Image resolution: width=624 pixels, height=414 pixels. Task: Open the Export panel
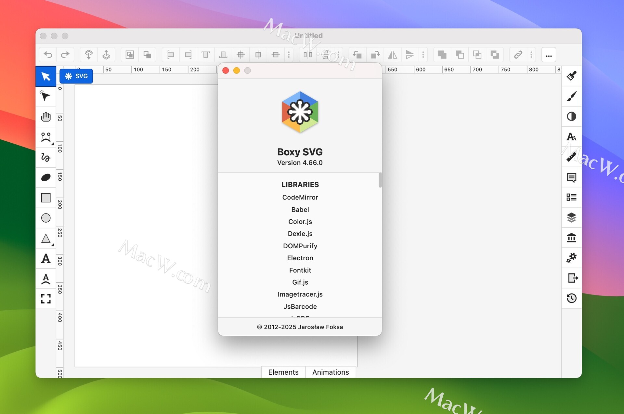(x=572, y=278)
